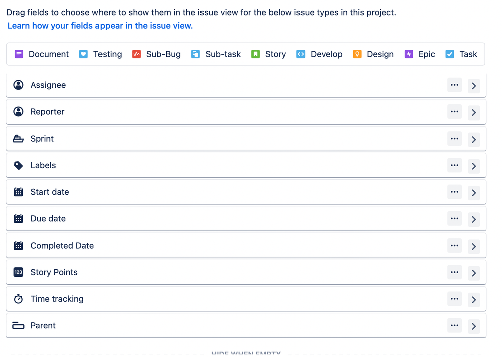Open the Reporter field more options menu
The width and height of the screenshot is (502, 357).
click(454, 112)
